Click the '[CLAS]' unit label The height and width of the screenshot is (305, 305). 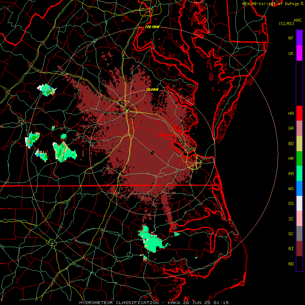coord(286,23)
